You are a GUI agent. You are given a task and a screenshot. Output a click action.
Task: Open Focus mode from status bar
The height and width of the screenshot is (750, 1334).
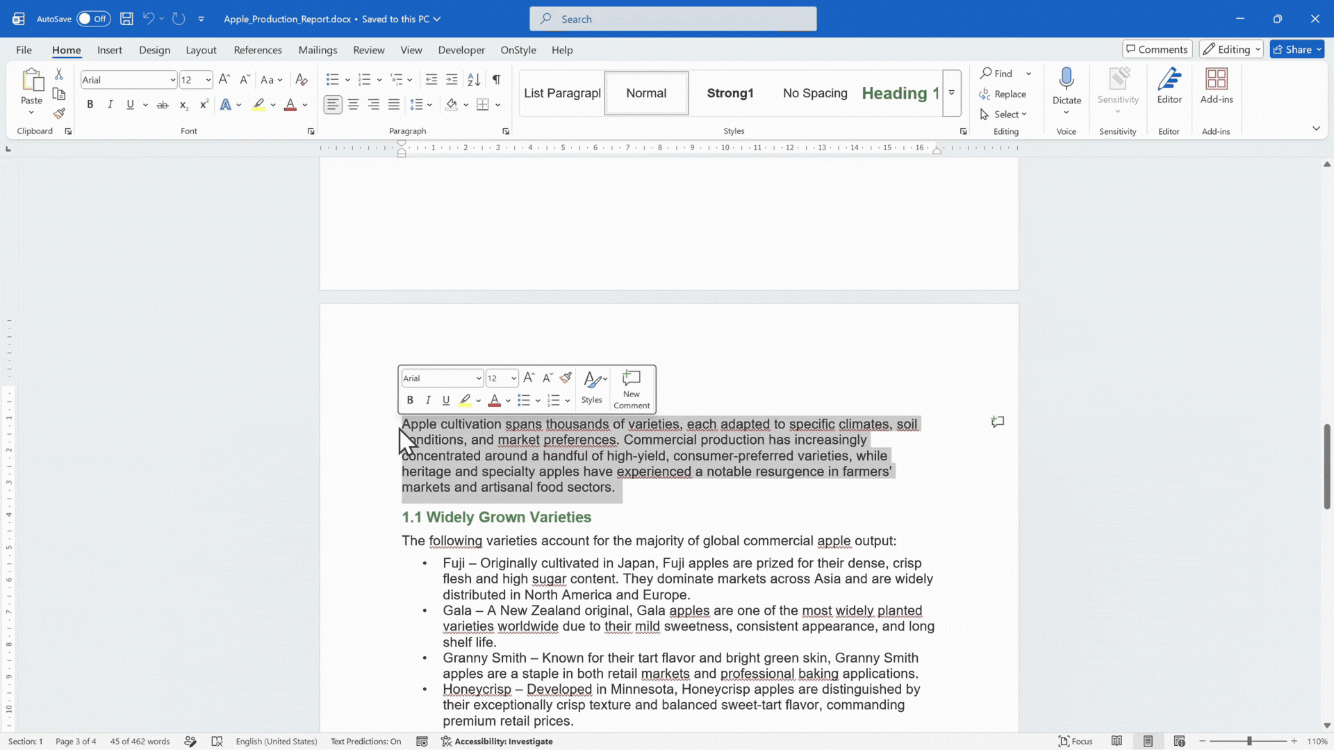(1076, 741)
